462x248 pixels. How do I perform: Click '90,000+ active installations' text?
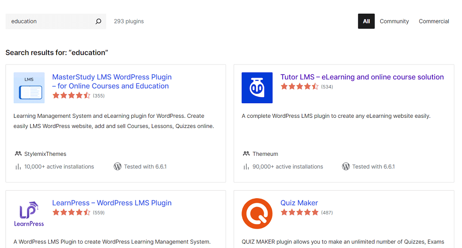(x=288, y=167)
